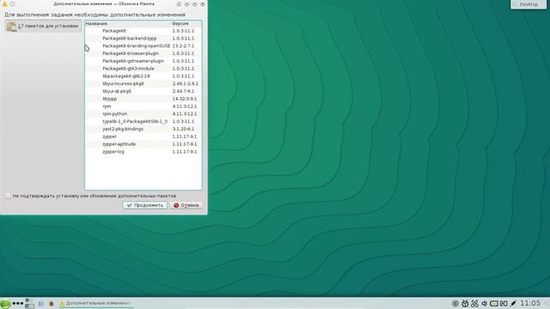Viewport: 550px width, 309px height.
Task: Click version 3.1.20-6.1 cell
Action: click(x=183, y=129)
